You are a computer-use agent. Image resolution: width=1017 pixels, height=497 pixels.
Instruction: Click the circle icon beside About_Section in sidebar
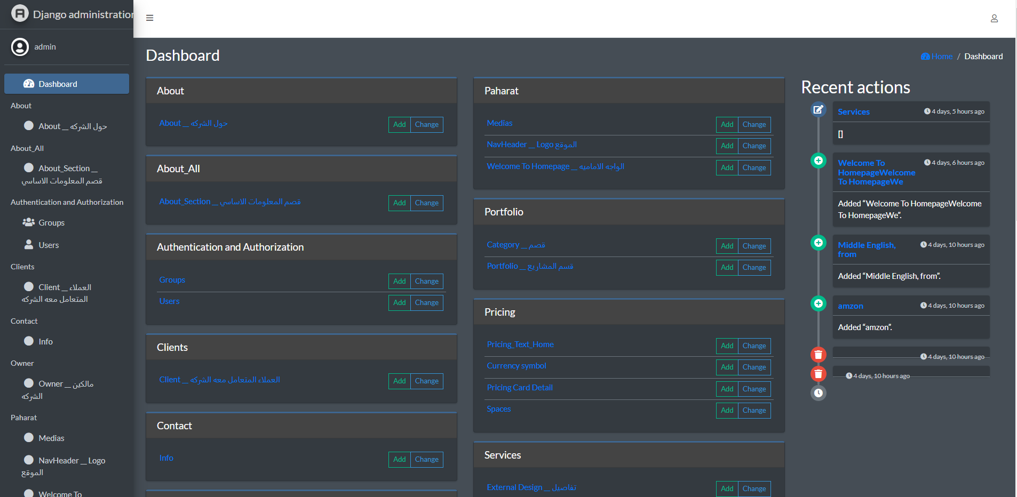[x=29, y=168]
